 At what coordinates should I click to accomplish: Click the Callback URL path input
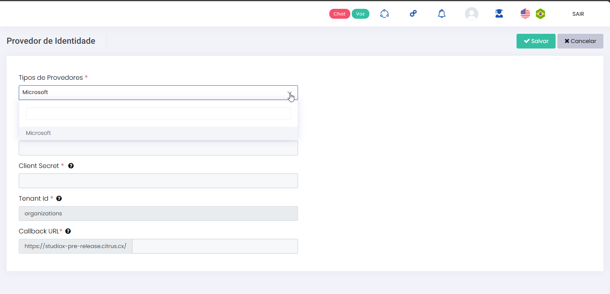click(x=215, y=246)
